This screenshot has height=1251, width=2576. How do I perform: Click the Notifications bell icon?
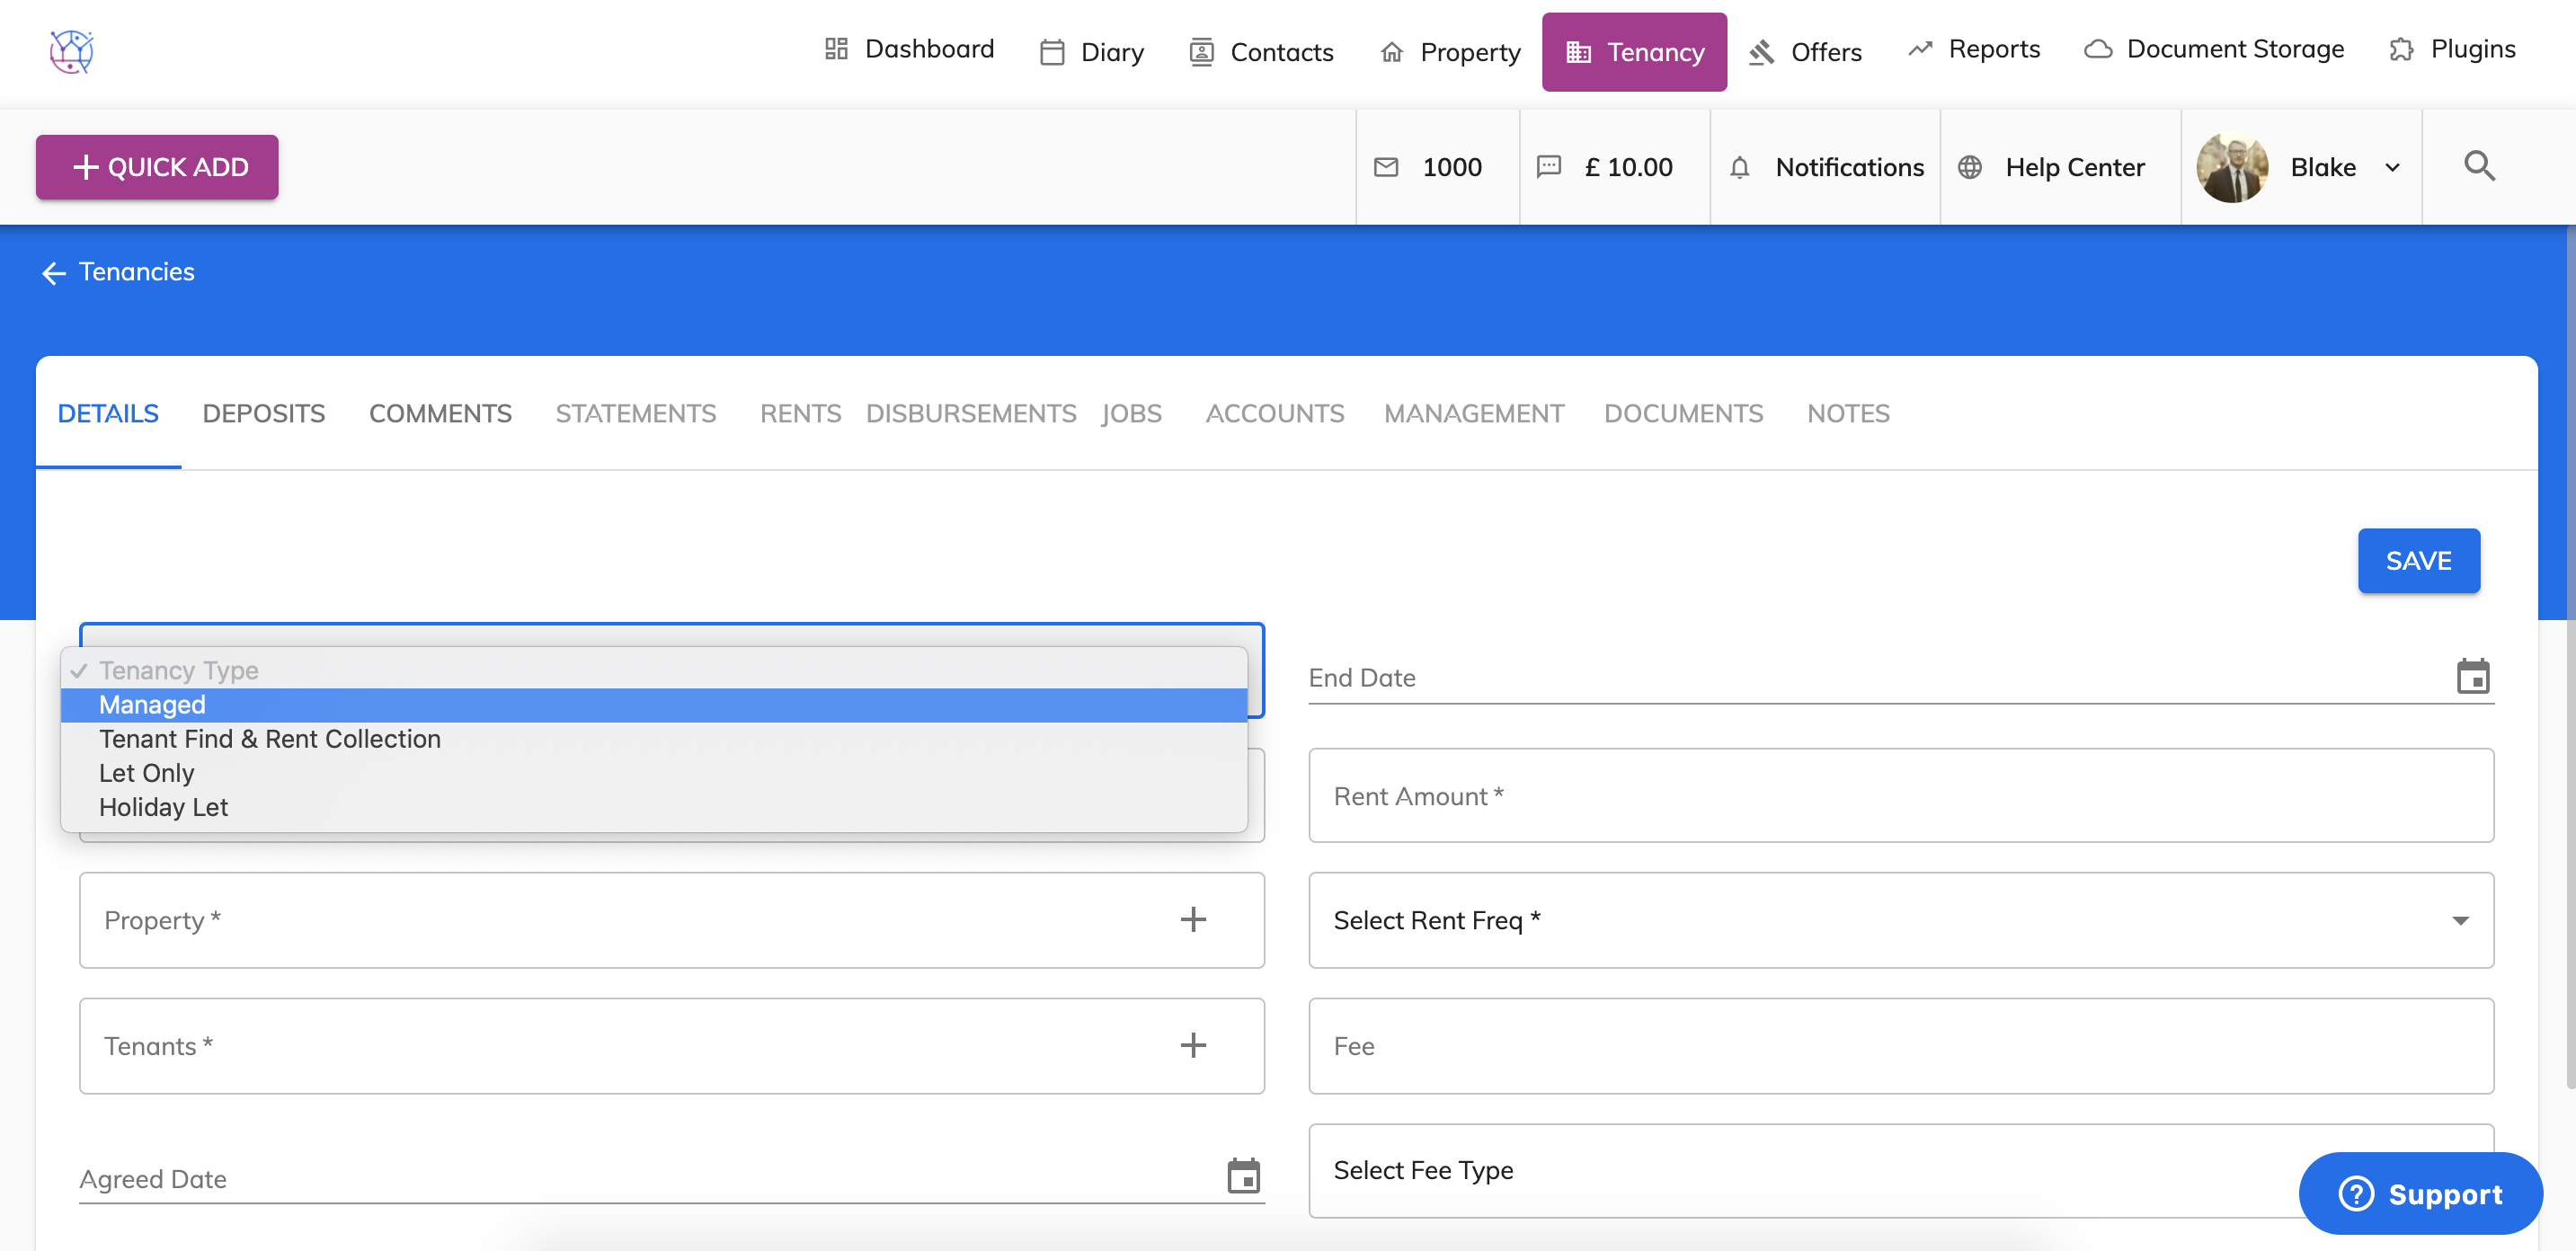click(1739, 167)
